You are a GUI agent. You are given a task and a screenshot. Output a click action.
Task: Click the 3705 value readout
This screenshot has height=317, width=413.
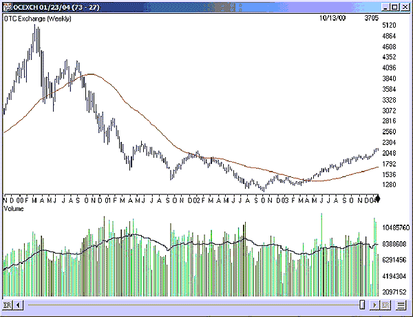pyautogui.click(x=372, y=18)
